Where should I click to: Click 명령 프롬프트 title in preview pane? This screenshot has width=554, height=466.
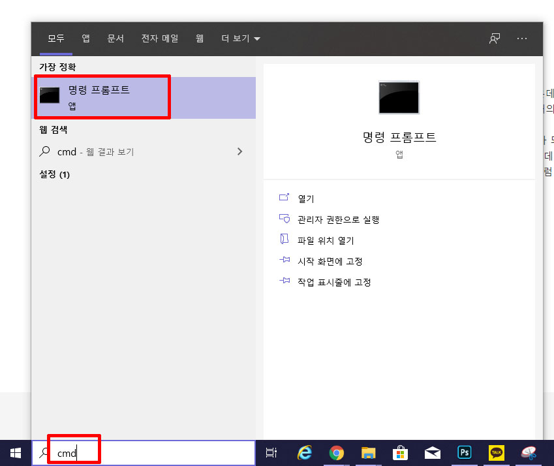click(x=399, y=137)
